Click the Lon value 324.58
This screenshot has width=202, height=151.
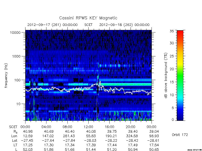[x=132, y=136]
